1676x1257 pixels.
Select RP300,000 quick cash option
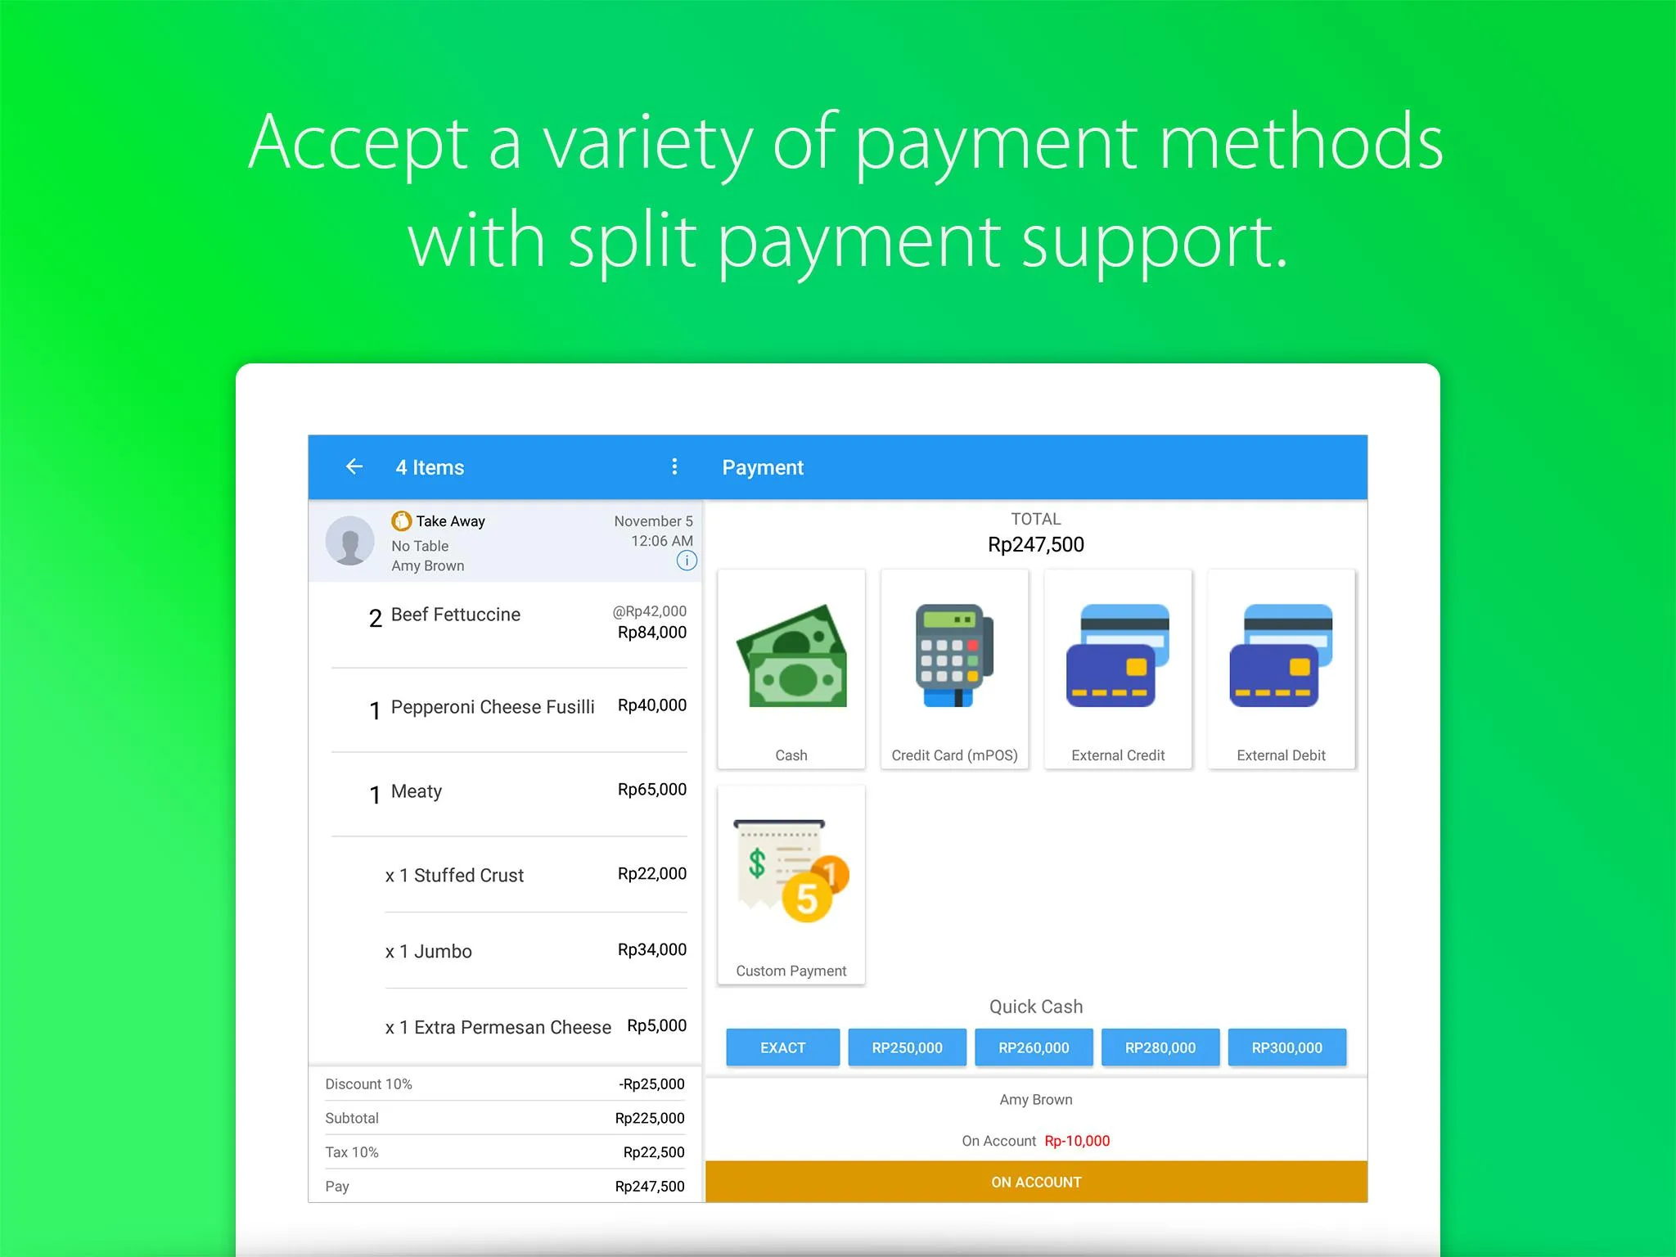pyautogui.click(x=1286, y=1048)
